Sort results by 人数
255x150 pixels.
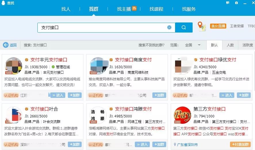230,45
